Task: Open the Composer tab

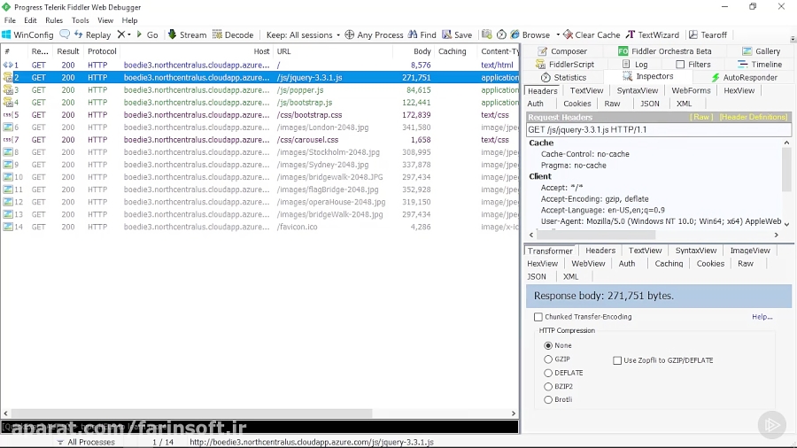Action: pyautogui.click(x=562, y=51)
